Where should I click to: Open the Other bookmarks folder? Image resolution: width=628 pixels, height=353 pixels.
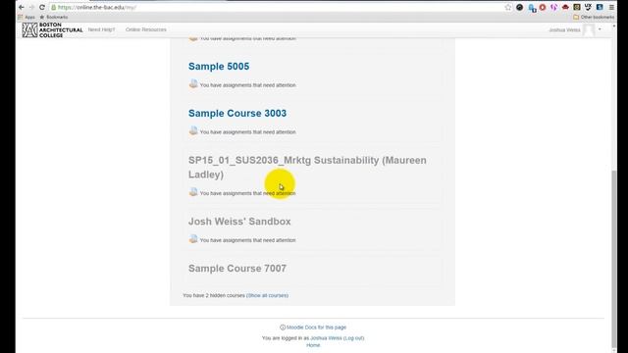pyautogui.click(x=594, y=18)
